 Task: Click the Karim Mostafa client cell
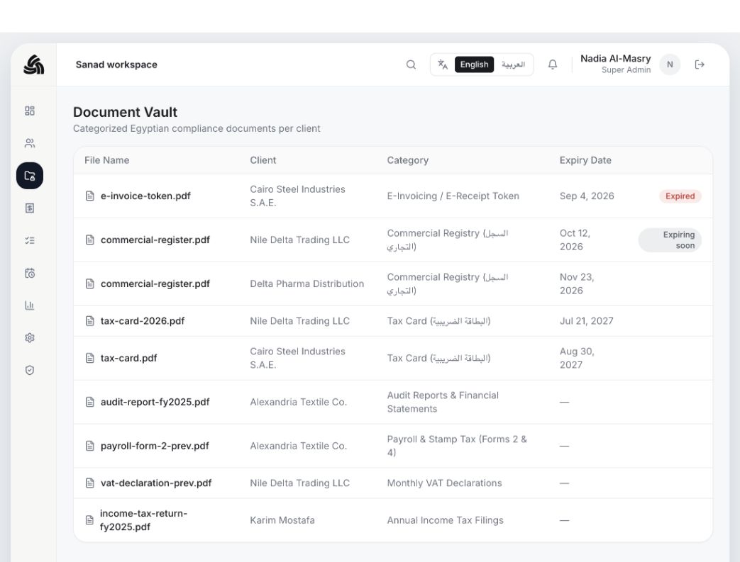282,520
